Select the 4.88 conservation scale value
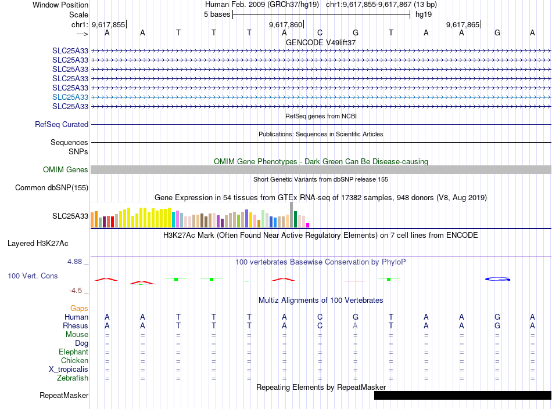Image resolution: width=552 pixels, height=409 pixels. click(74, 262)
